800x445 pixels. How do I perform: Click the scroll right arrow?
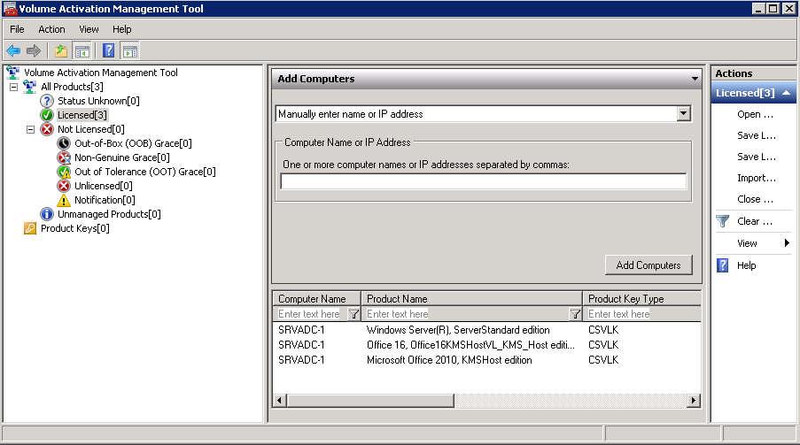pyautogui.click(x=694, y=401)
